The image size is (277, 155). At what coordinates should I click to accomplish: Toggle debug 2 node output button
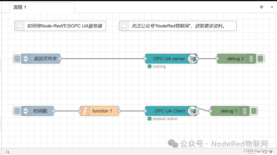[260, 59]
